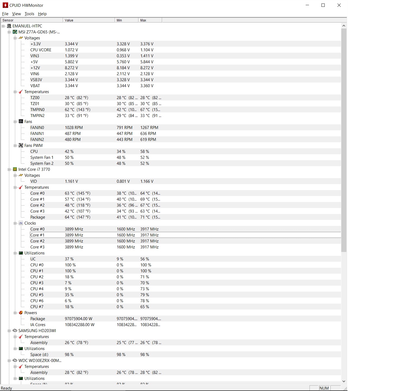This screenshot has width=417, height=391.
Task: Collapse the Powers group
Action: pyautogui.click(x=15, y=313)
